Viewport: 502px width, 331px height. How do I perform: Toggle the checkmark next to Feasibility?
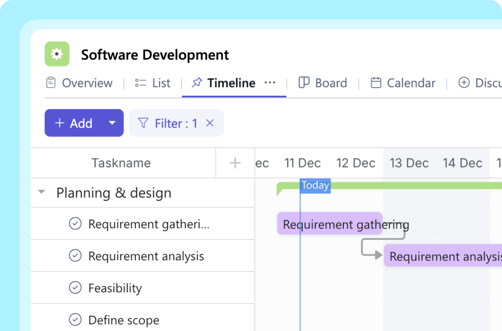[75, 288]
